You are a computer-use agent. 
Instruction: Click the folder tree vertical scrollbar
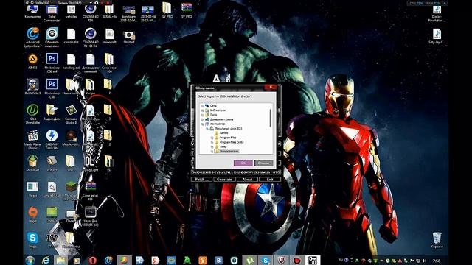(x=271, y=118)
